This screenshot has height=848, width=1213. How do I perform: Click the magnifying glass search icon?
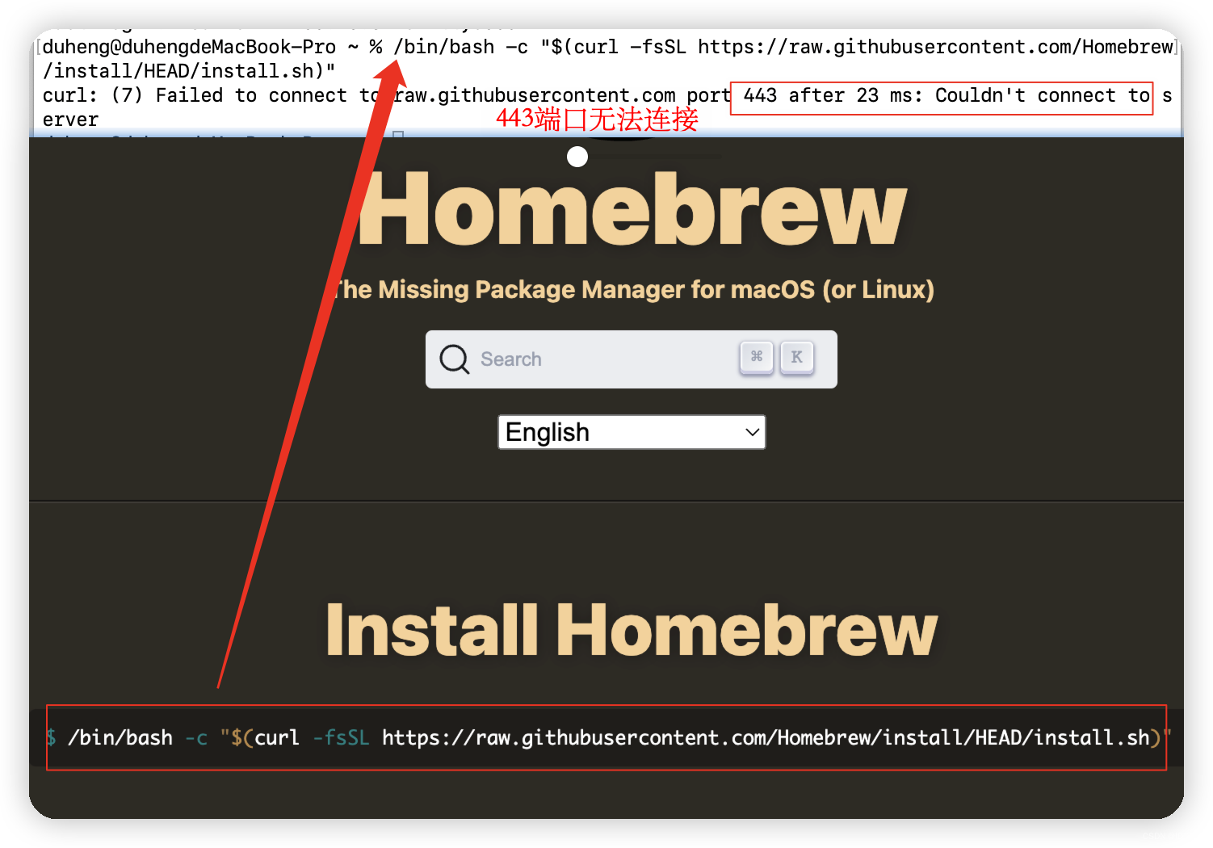point(454,359)
